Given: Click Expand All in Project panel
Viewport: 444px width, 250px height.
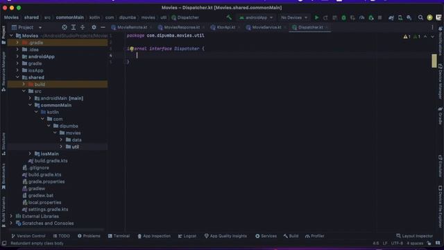Looking at the screenshot, I should 74,28.
